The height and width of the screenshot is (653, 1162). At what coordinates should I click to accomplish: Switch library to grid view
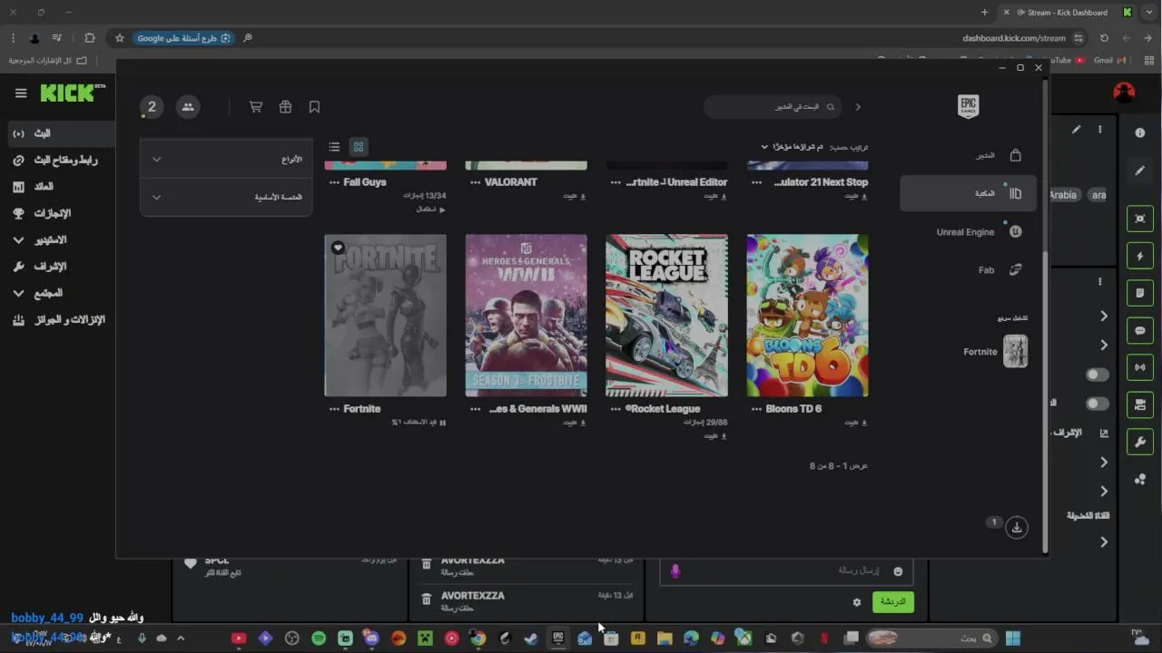pyautogui.click(x=359, y=147)
